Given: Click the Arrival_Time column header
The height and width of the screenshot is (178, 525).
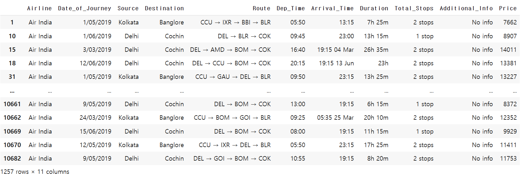Looking at the screenshot, I should [x=332, y=8].
